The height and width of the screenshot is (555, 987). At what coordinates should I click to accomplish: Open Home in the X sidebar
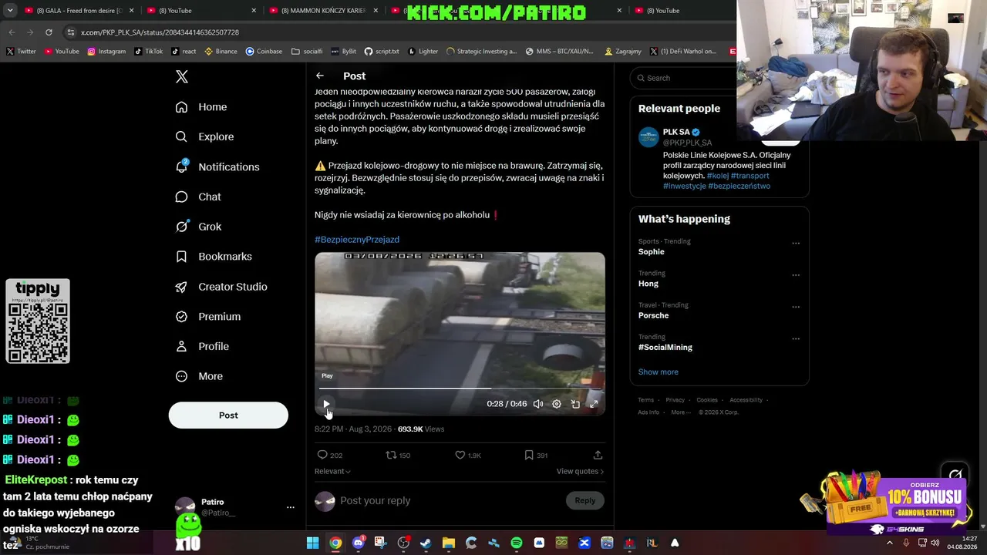tap(201, 107)
